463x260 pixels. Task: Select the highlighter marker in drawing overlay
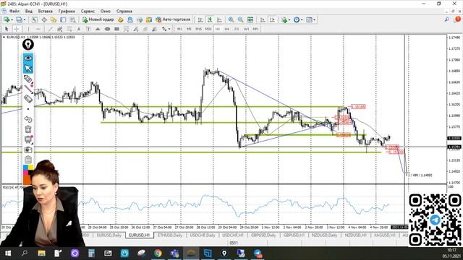[x=28, y=79]
